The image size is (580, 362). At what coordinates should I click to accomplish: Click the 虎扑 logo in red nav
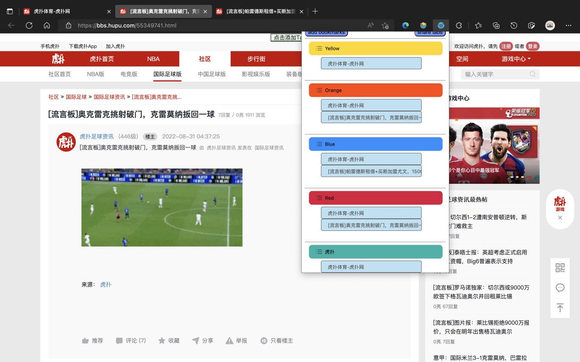click(x=58, y=59)
